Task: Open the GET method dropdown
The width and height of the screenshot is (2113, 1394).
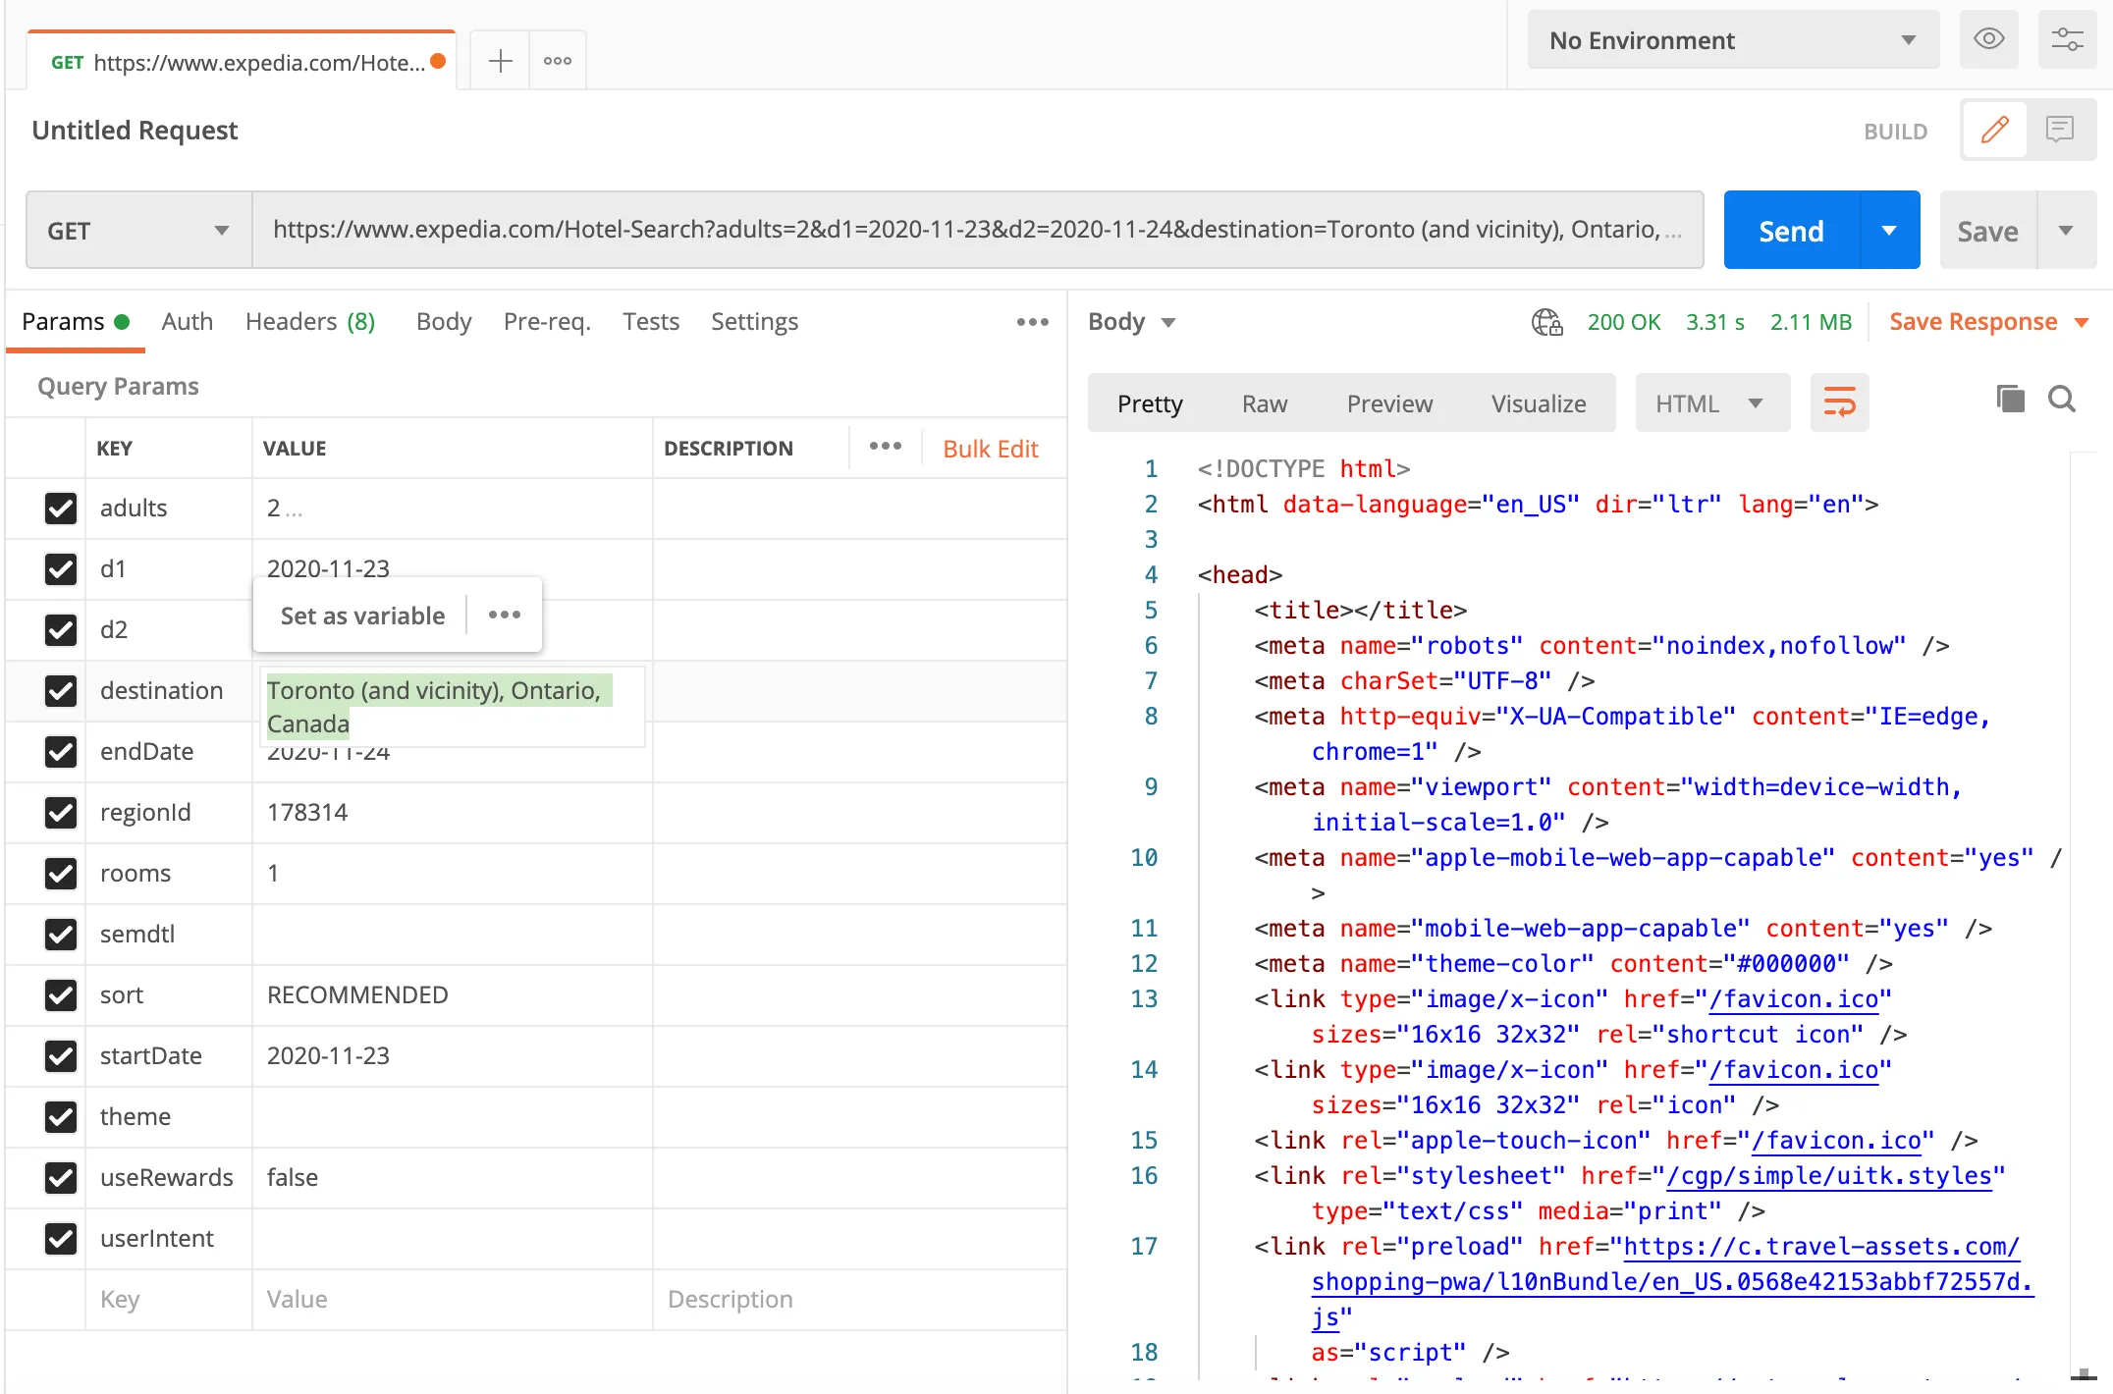Action: click(138, 231)
